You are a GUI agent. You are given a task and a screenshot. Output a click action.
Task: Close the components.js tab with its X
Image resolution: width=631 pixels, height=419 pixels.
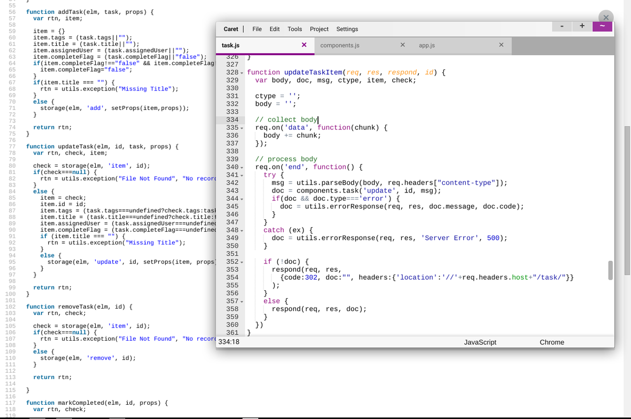coord(402,45)
